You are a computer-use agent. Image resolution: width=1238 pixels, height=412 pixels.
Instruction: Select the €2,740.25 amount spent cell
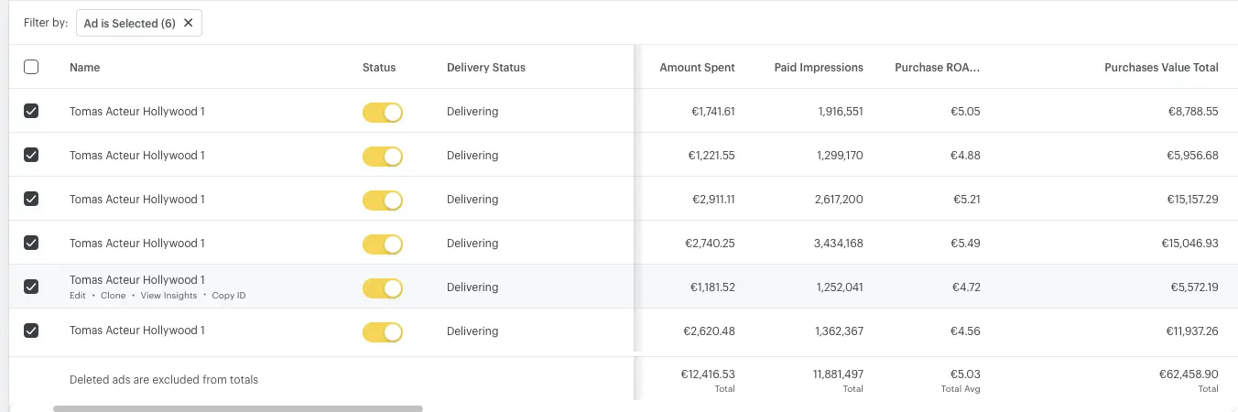click(710, 244)
